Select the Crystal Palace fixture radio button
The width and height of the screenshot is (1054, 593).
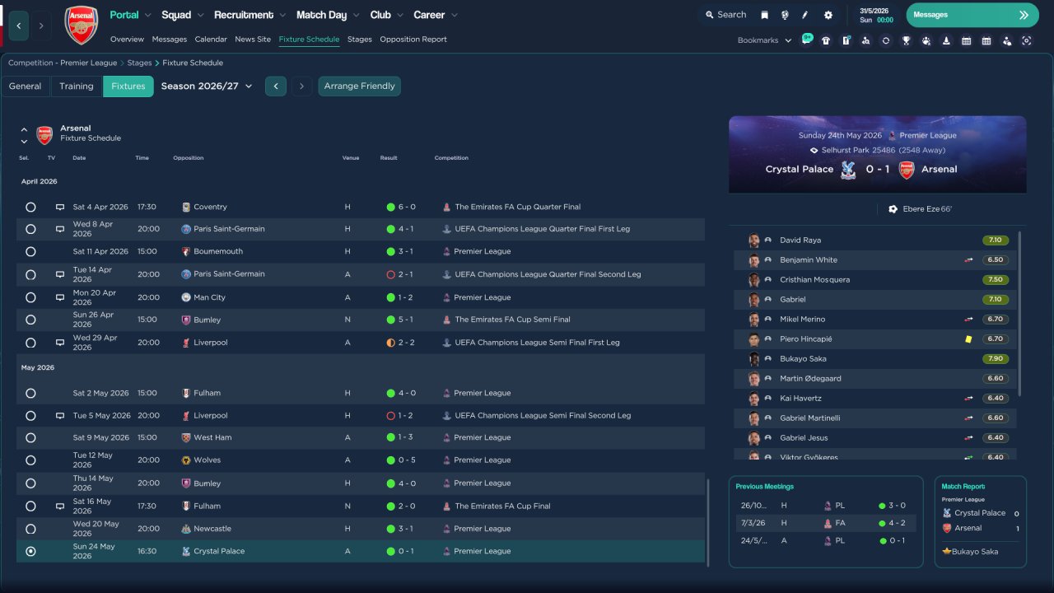coord(30,551)
